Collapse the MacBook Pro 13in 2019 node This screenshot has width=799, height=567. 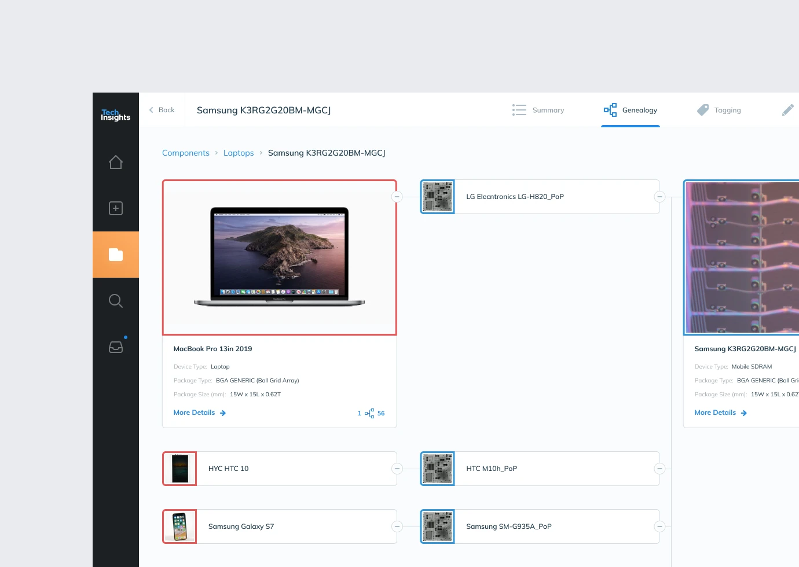tap(397, 197)
